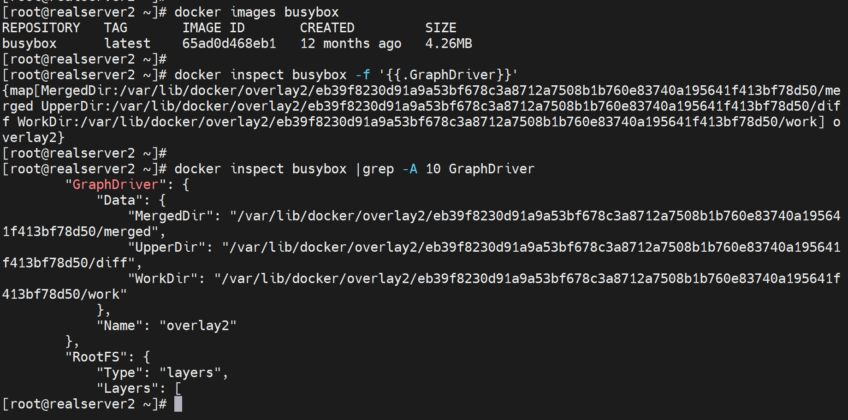Screen dimensions: 848x420
Task: Click the "UpperDir" JSON key
Action: coord(166,248)
